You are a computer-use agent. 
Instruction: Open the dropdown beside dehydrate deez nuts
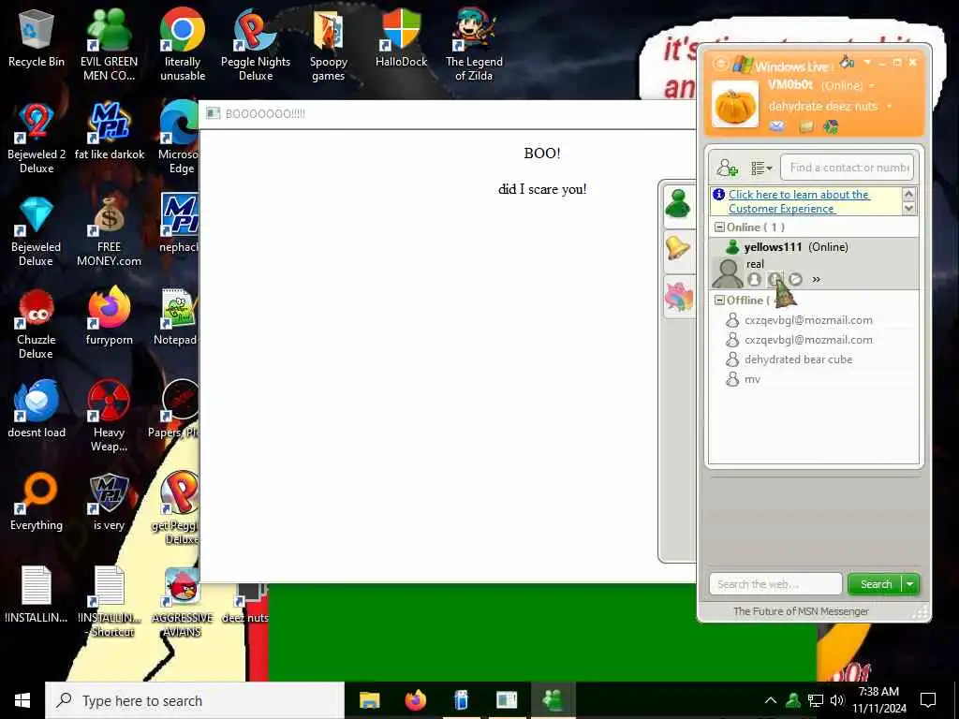tap(889, 107)
